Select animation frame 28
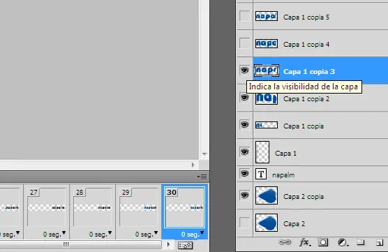The image size is (388, 252). pyautogui.click(x=93, y=207)
